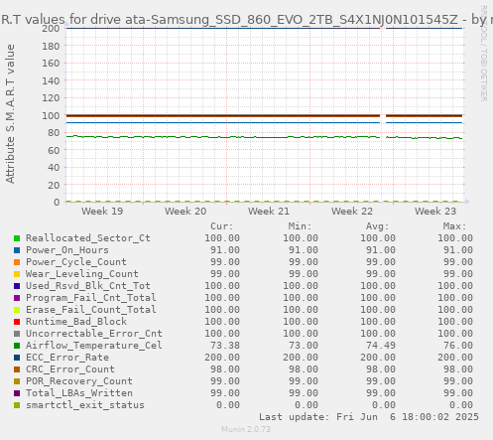Viewport: 493px width, 440px height.
Task: Click the Wear_Leveling_Count yellow legend swatch
Action: click(x=17, y=274)
